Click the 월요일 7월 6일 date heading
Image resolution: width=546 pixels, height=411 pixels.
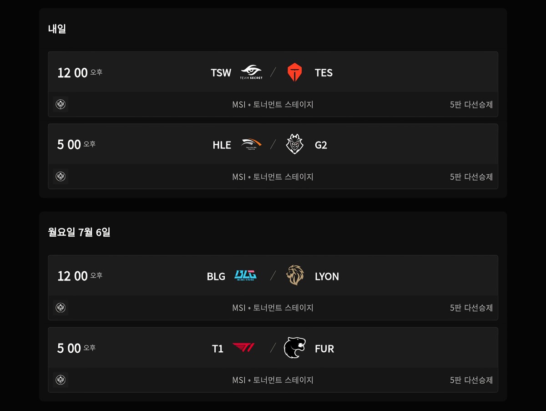pos(79,232)
